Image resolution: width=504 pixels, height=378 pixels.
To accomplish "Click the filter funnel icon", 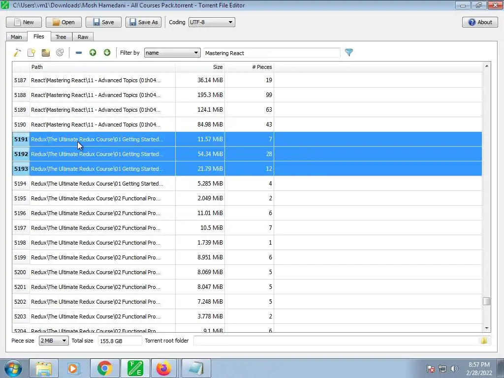I will [x=349, y=52].
